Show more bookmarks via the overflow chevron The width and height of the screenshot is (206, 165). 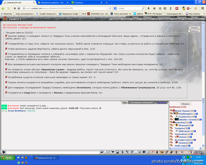click(204, 14)
